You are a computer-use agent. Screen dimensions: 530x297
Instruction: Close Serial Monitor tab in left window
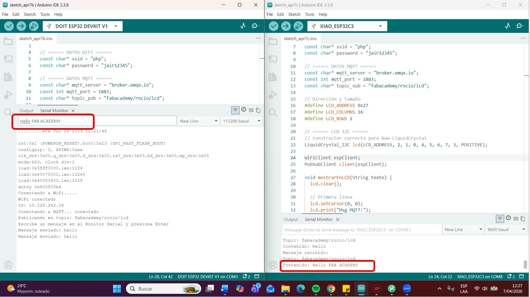point(73,111)
